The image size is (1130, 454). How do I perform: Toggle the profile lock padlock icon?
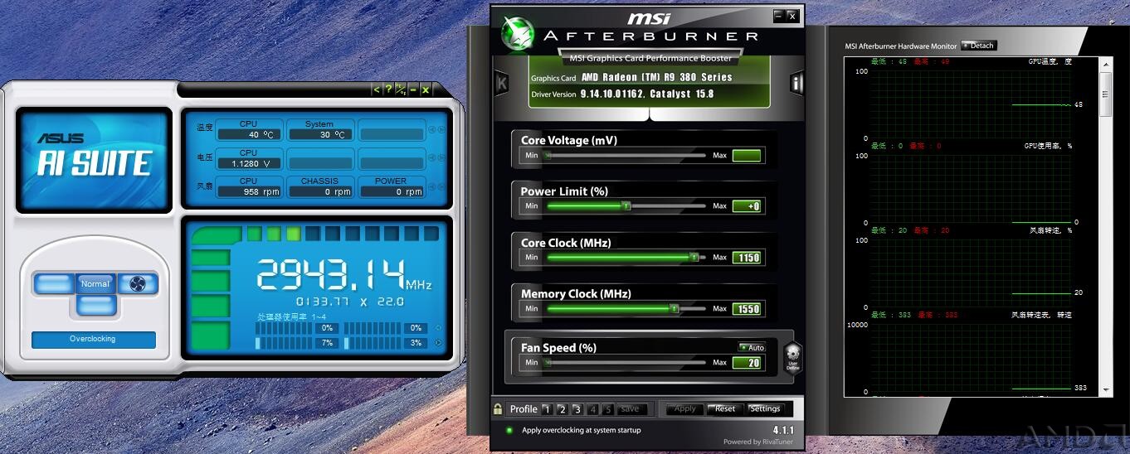[498, 408]
